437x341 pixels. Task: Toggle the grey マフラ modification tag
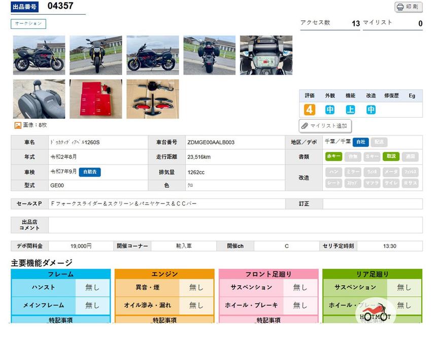point(372,183)
